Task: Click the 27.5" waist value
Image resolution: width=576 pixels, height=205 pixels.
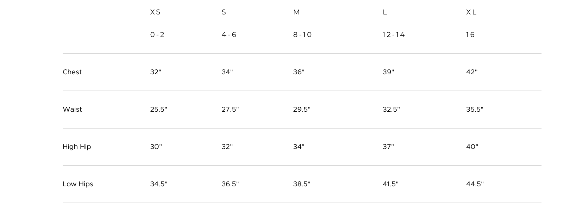Action: click(x=230, y=110)
